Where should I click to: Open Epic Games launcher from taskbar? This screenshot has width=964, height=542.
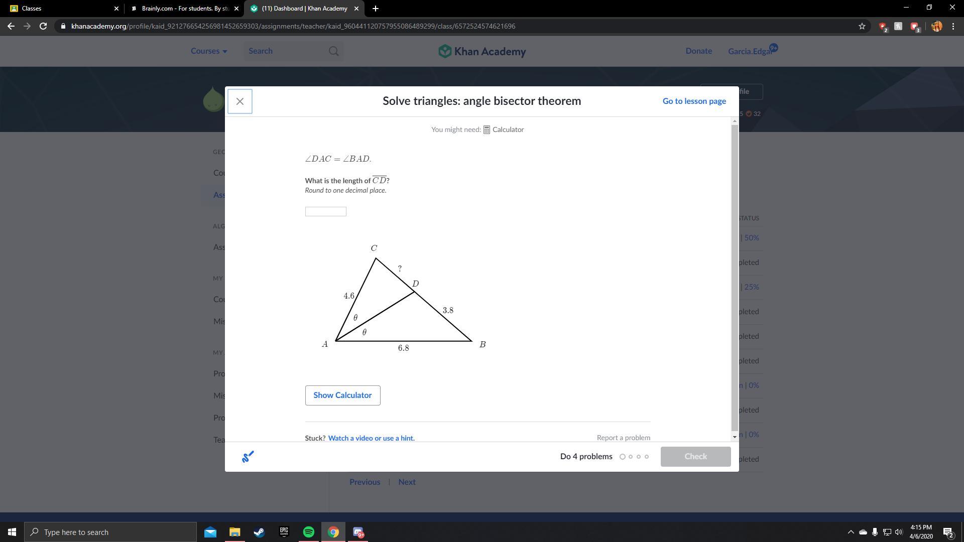(x=284, y=532)
